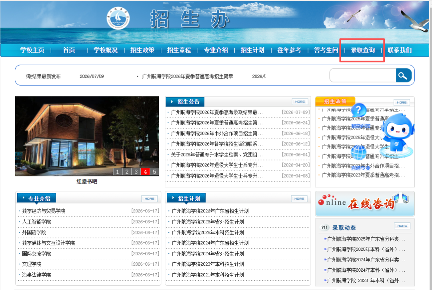Open 招生政策 navigation item

142,50
